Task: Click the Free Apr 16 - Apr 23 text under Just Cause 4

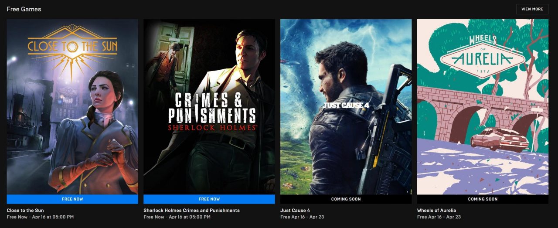Action: (302, 217)
